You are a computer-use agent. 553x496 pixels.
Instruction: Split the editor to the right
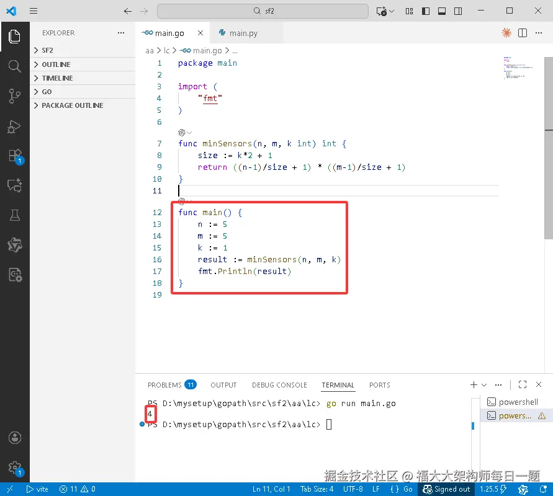pyautogui.click(x=523, y=33)
